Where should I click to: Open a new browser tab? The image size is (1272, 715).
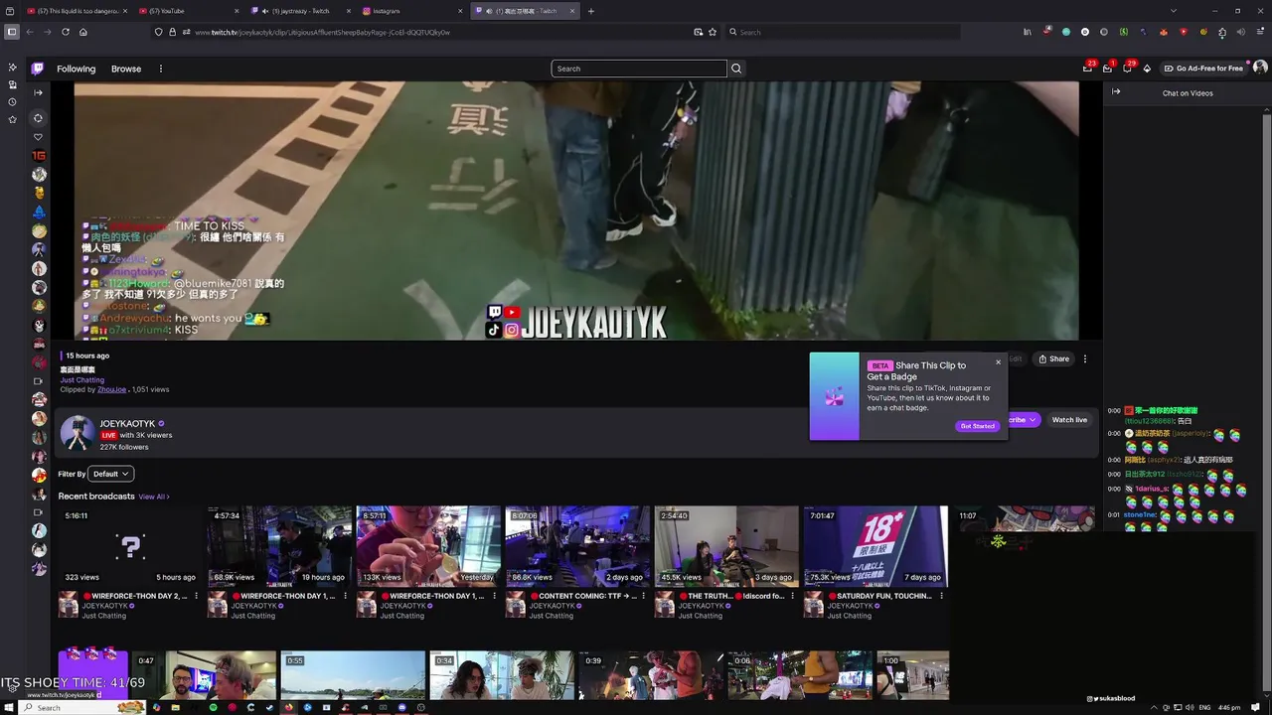pos(590,11)
